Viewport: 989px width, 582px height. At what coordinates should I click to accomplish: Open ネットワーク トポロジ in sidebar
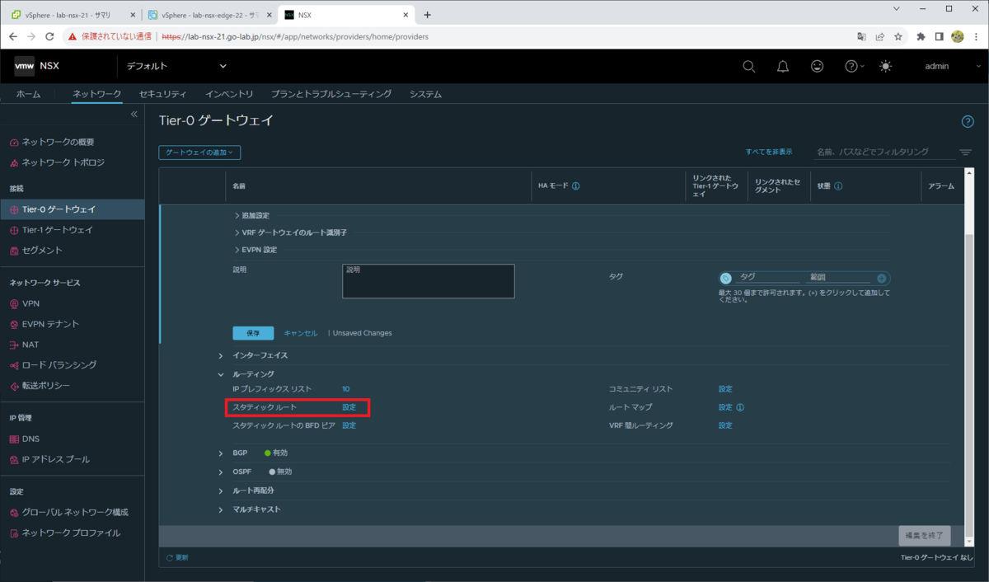pyautogui.click(x=63, y=162)
